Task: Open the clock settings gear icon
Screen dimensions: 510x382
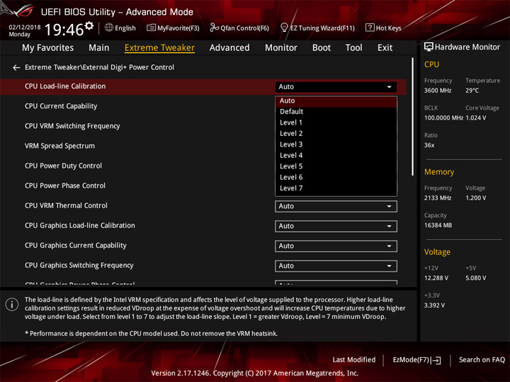Action: click(x=89, y=25)
